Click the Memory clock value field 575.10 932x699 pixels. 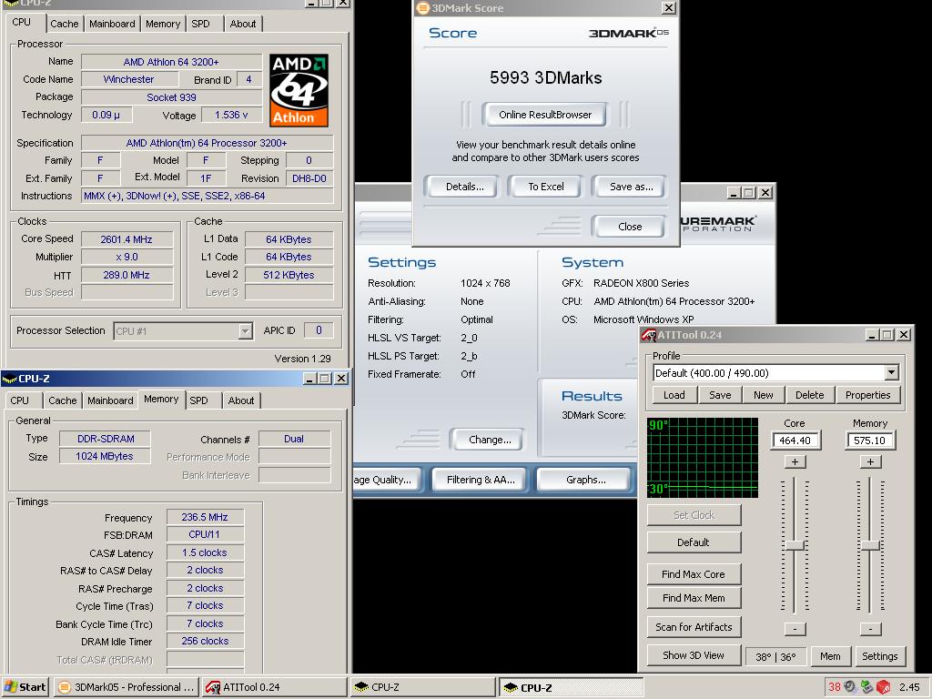tap(870, 441)
